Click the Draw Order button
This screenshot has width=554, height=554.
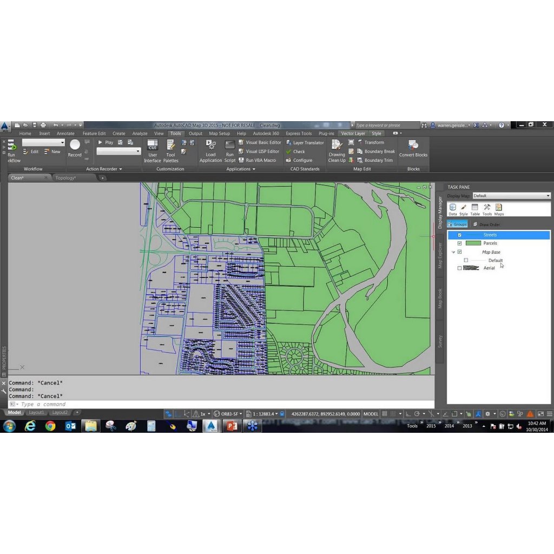tap(486, 225)
